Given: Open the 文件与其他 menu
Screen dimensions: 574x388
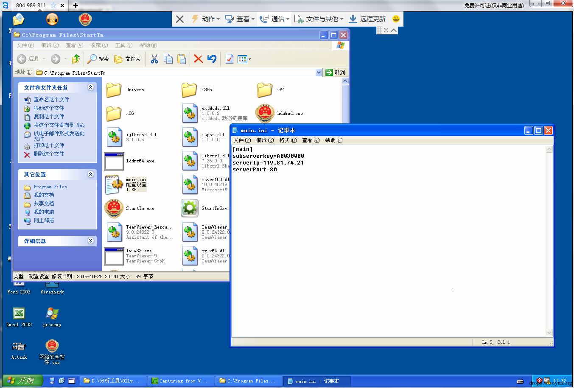Looking at the screenshot, I should [319, 19].
